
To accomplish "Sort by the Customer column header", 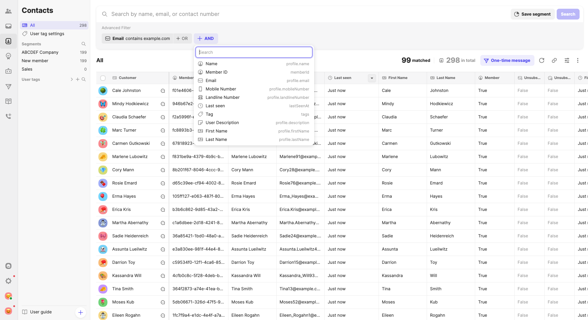I will (127, 78).
